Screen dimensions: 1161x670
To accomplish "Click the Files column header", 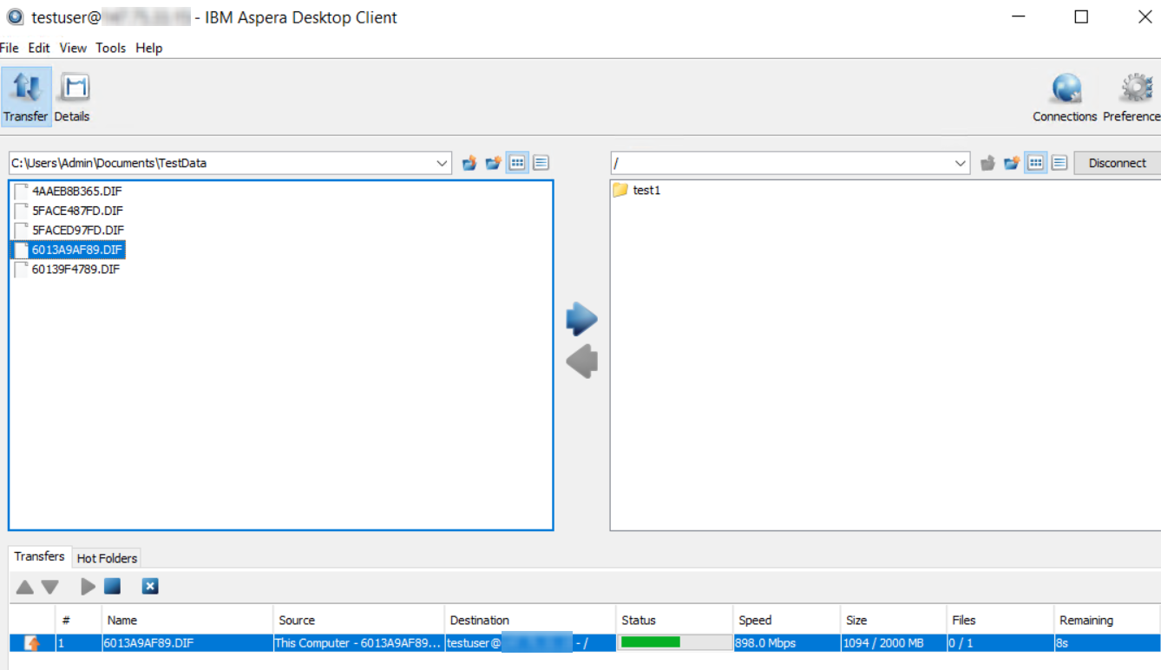I will click(x=1000, y=620).
